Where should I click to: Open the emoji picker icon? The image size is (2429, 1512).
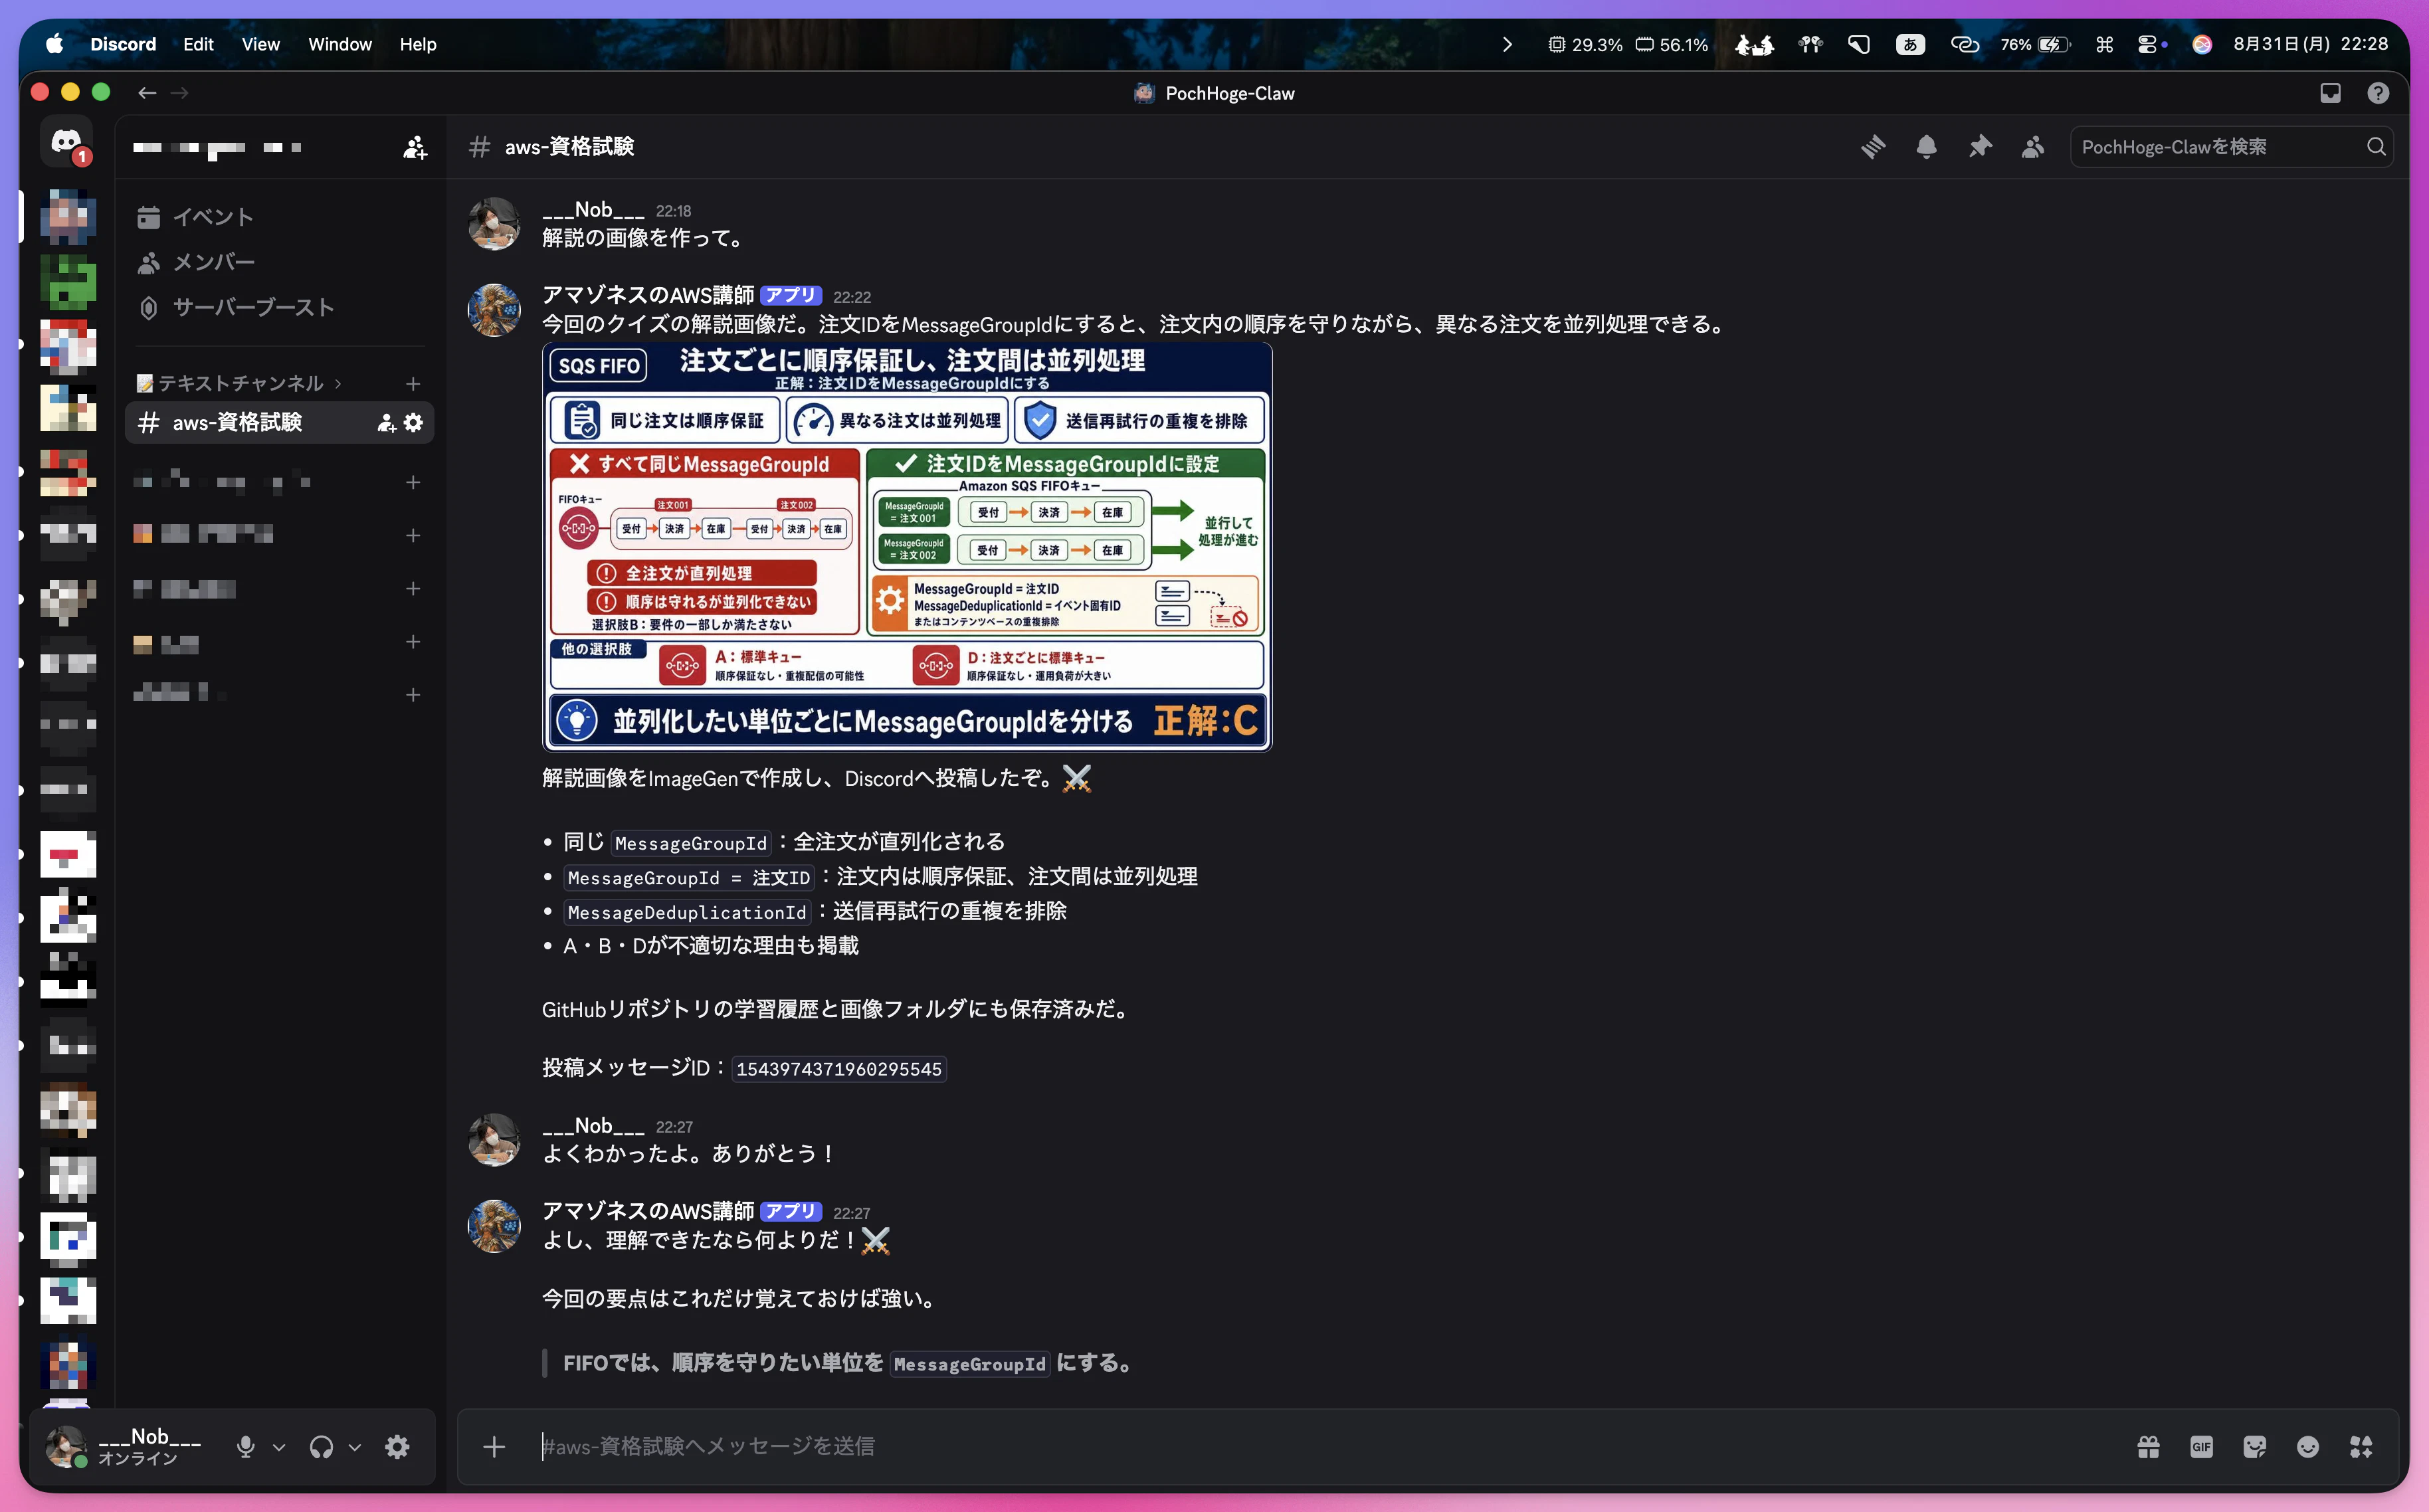2307,1447
